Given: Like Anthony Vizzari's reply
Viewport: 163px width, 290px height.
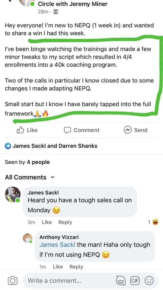Looking at the screenshot, I should 58,267.
